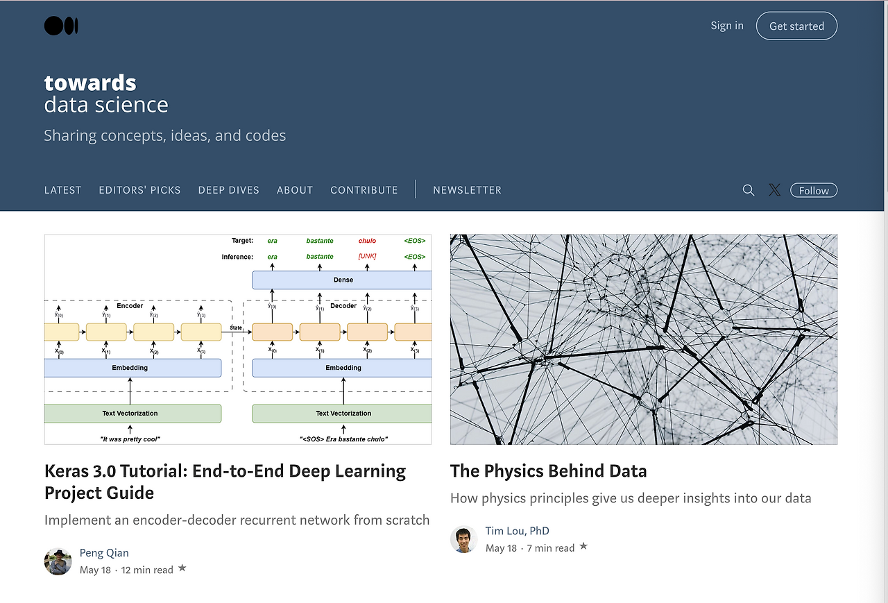Switch to Editors' Picks tab

(x=139, y=190)
